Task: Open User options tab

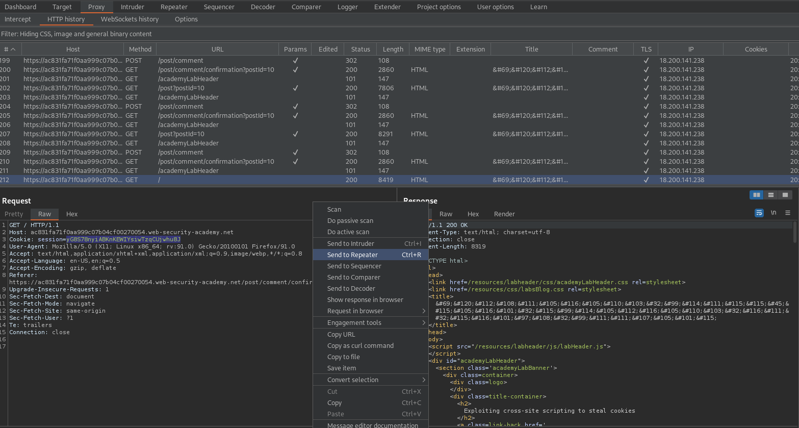Action: [x=496, y=7]
